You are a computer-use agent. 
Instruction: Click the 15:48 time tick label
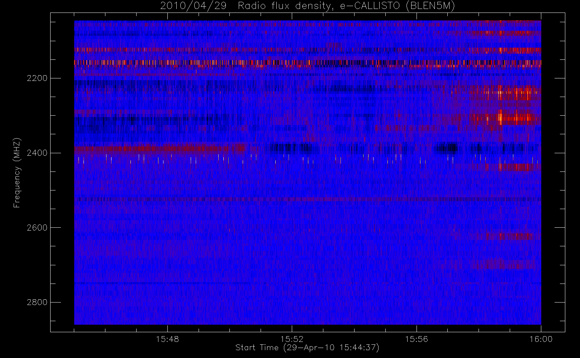(x=167, y=339)
